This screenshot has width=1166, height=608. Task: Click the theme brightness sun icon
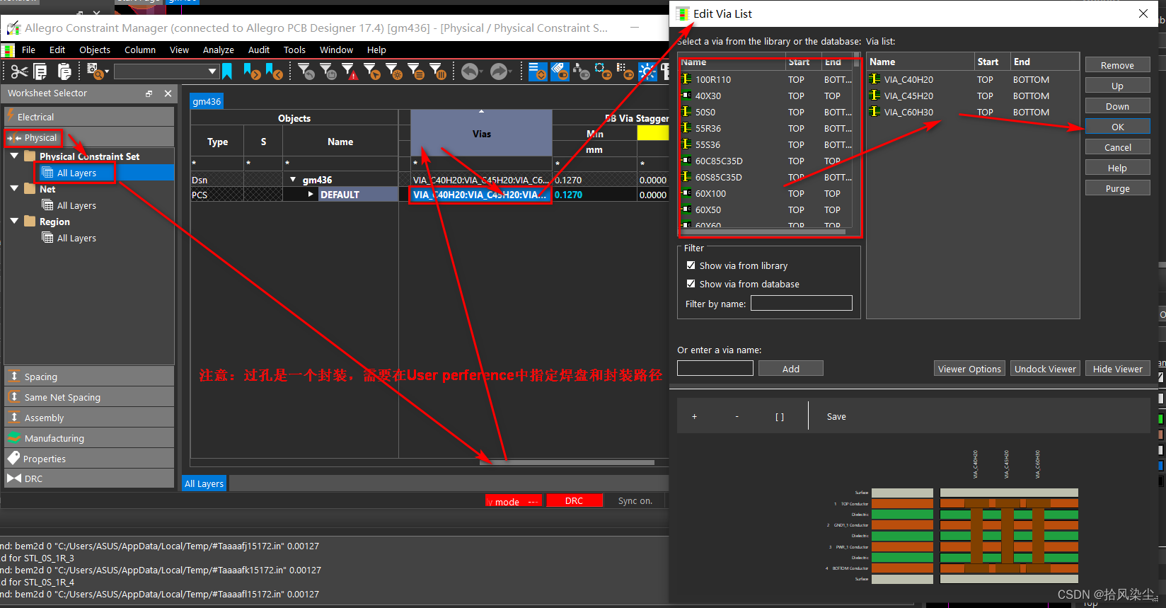pyautogui.click(x=647, y=71)
